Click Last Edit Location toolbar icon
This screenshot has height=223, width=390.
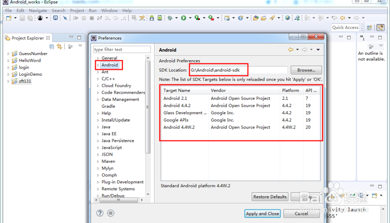click(335, 18)
